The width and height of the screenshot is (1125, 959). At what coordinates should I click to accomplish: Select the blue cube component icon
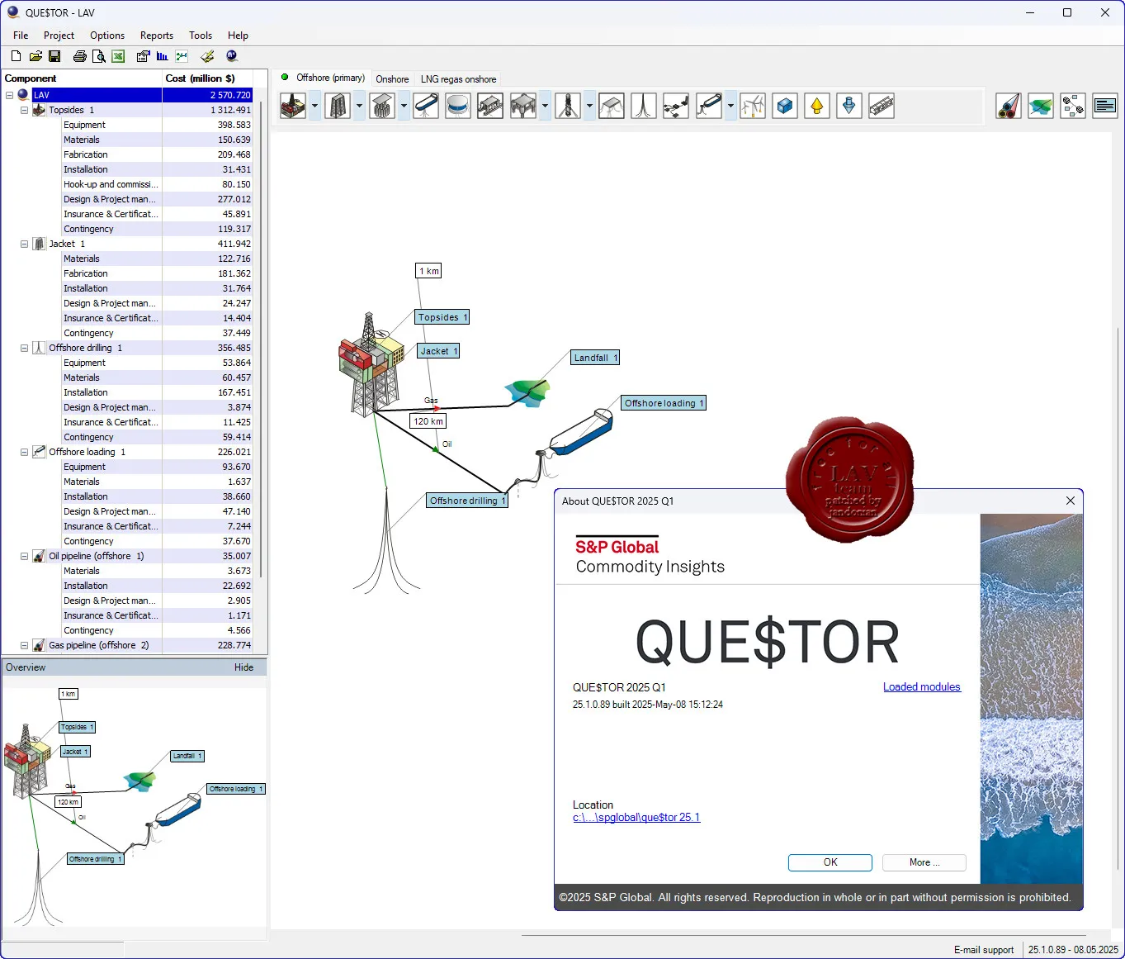(785, 106)
